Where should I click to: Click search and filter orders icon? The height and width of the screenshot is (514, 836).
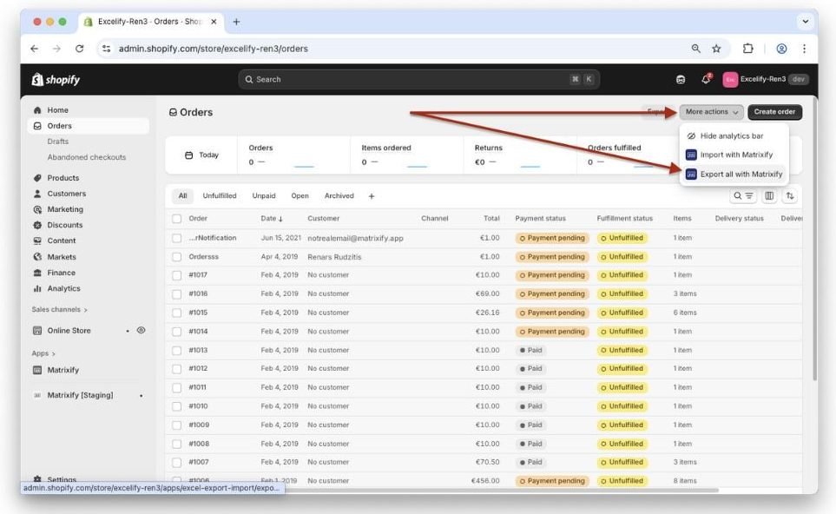(x=743, y=196)
